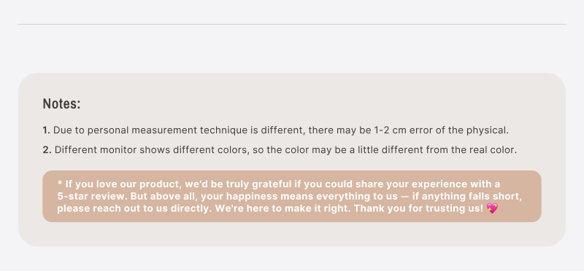Click the word "physical" in note one
This screenshot has height=271, width=584.
point(488,130)
